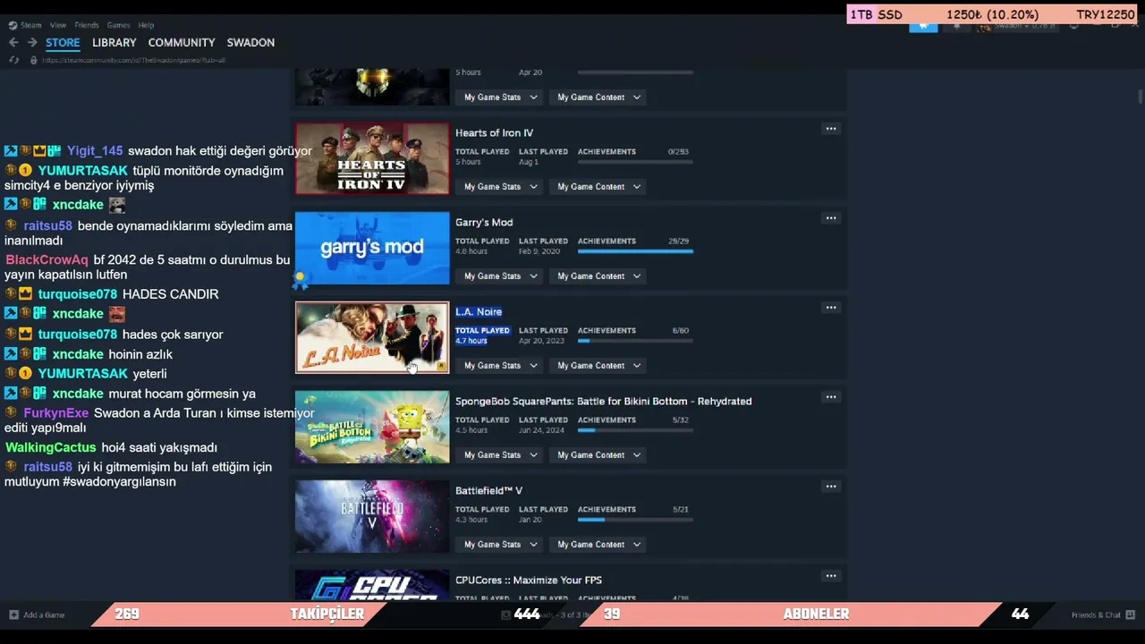
Task: Click the padlock icon beside the URL
Action: [x=33, y=60]
